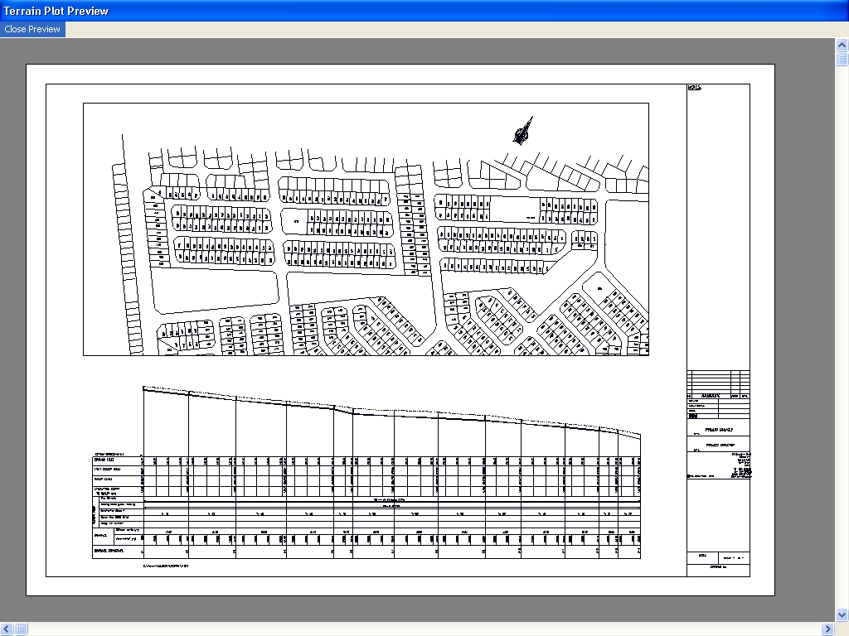Click the bottom row label of profile table

point(109,551)
